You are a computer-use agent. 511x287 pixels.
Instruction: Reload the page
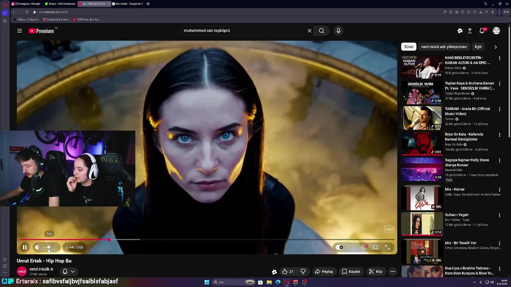pyautogui.click(x=27, y=12)
